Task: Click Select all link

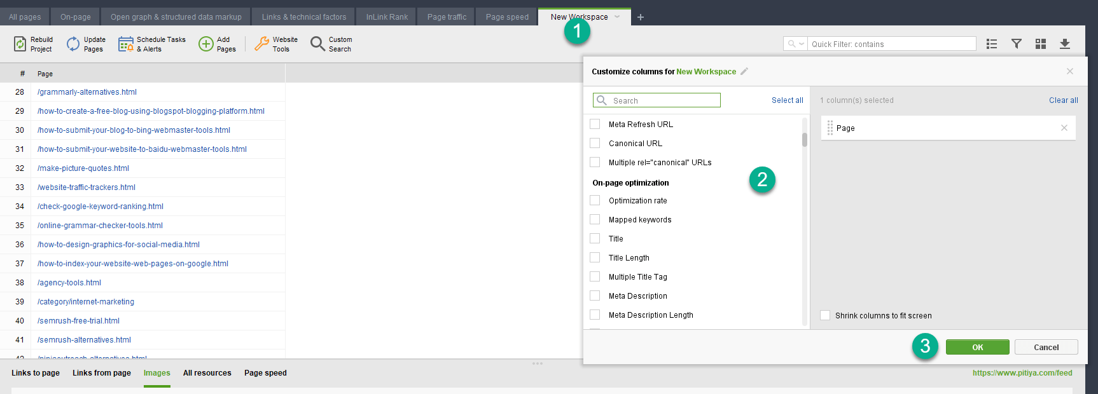Action: coord(788,100)
